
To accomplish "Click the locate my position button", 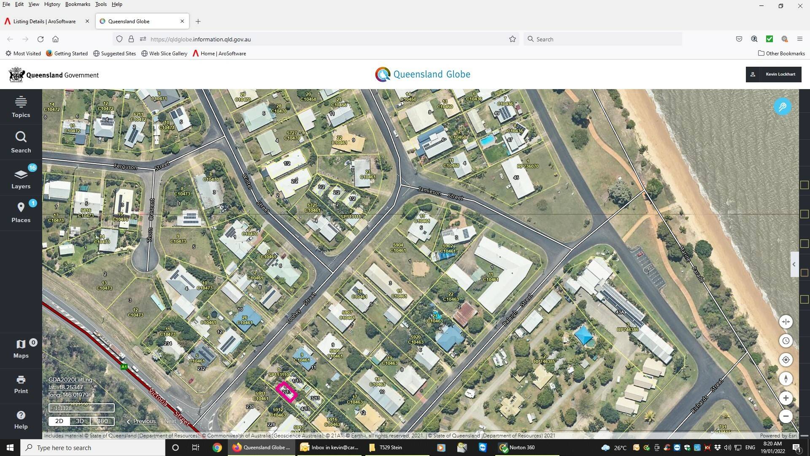I will point(786,360).
